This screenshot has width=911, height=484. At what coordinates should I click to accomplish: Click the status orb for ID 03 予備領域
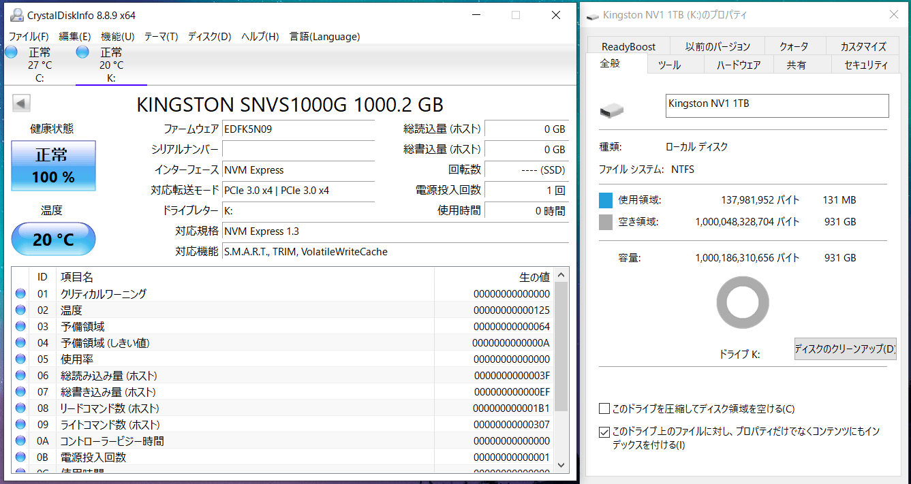click(20, 327)
